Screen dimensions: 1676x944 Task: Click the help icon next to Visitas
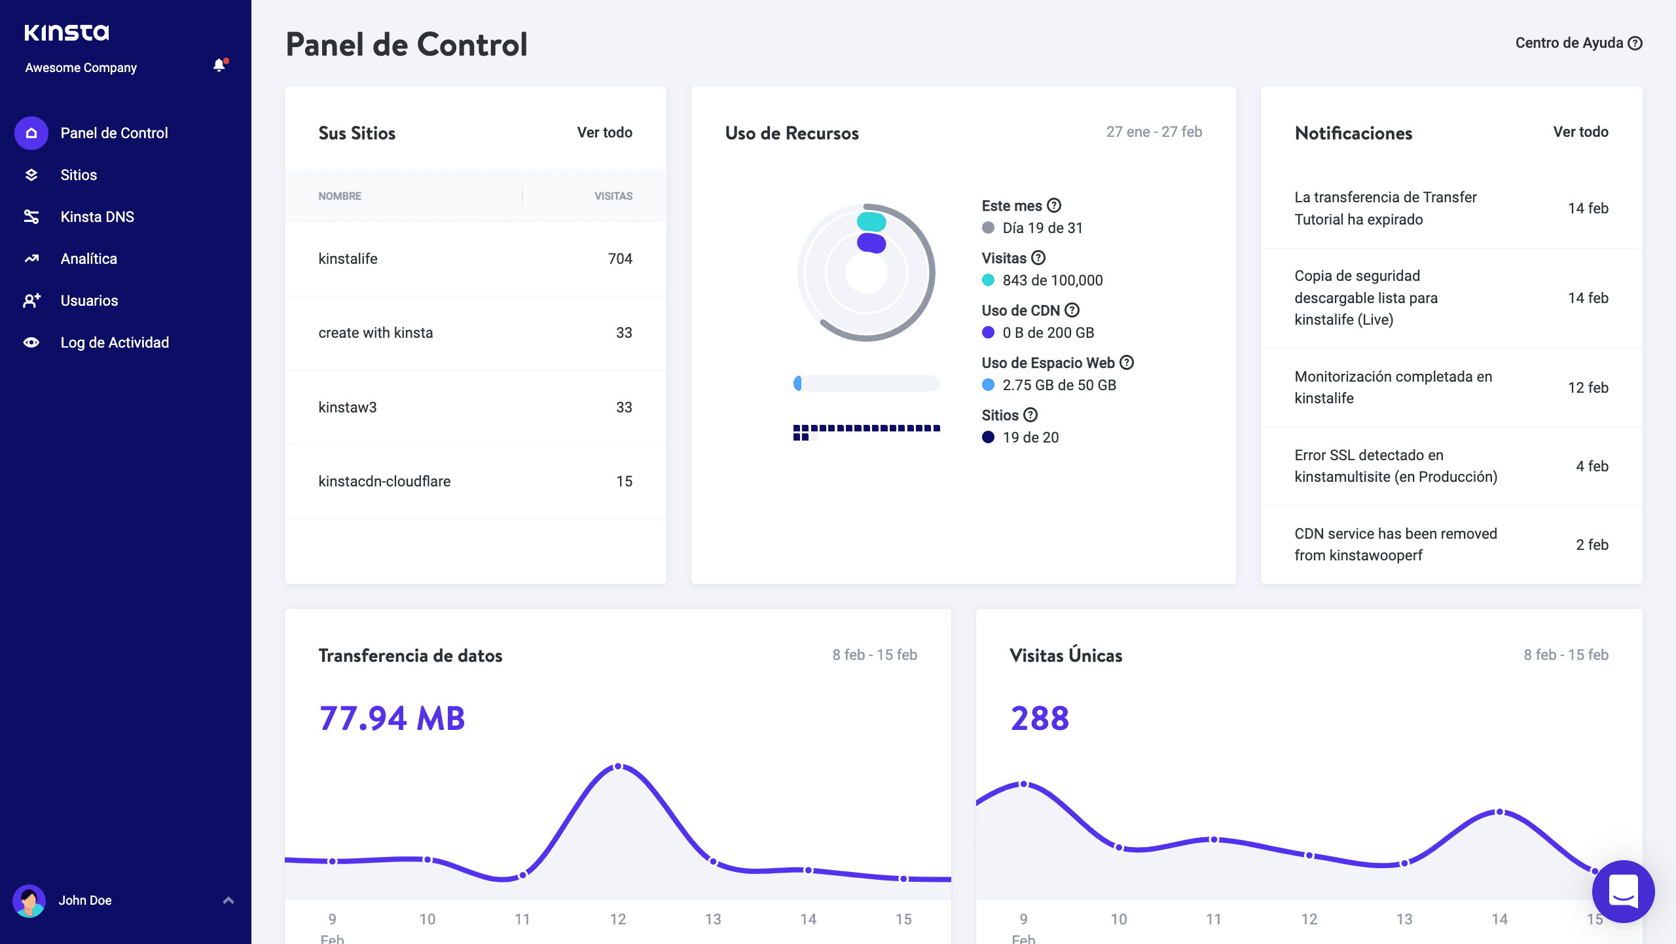pos(1038,258)
